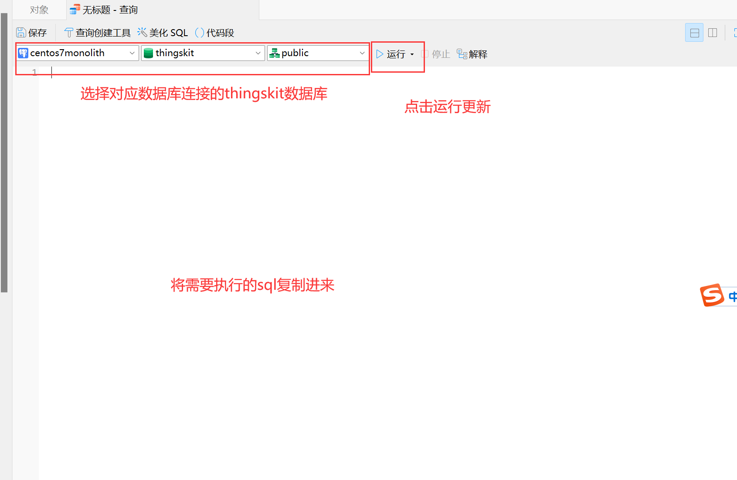737x480 pixels.
Task: Toggle the Sogou input Chinese mode indicator
Action: [x=732, y=296]
